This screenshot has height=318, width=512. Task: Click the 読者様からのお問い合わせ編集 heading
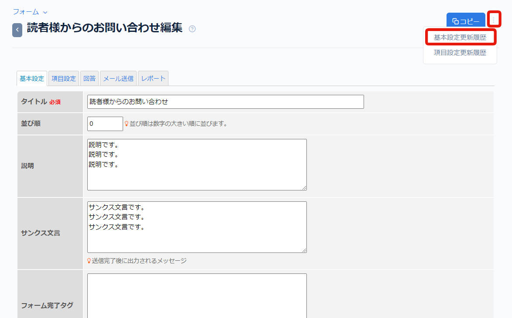(x=104, y=28)
